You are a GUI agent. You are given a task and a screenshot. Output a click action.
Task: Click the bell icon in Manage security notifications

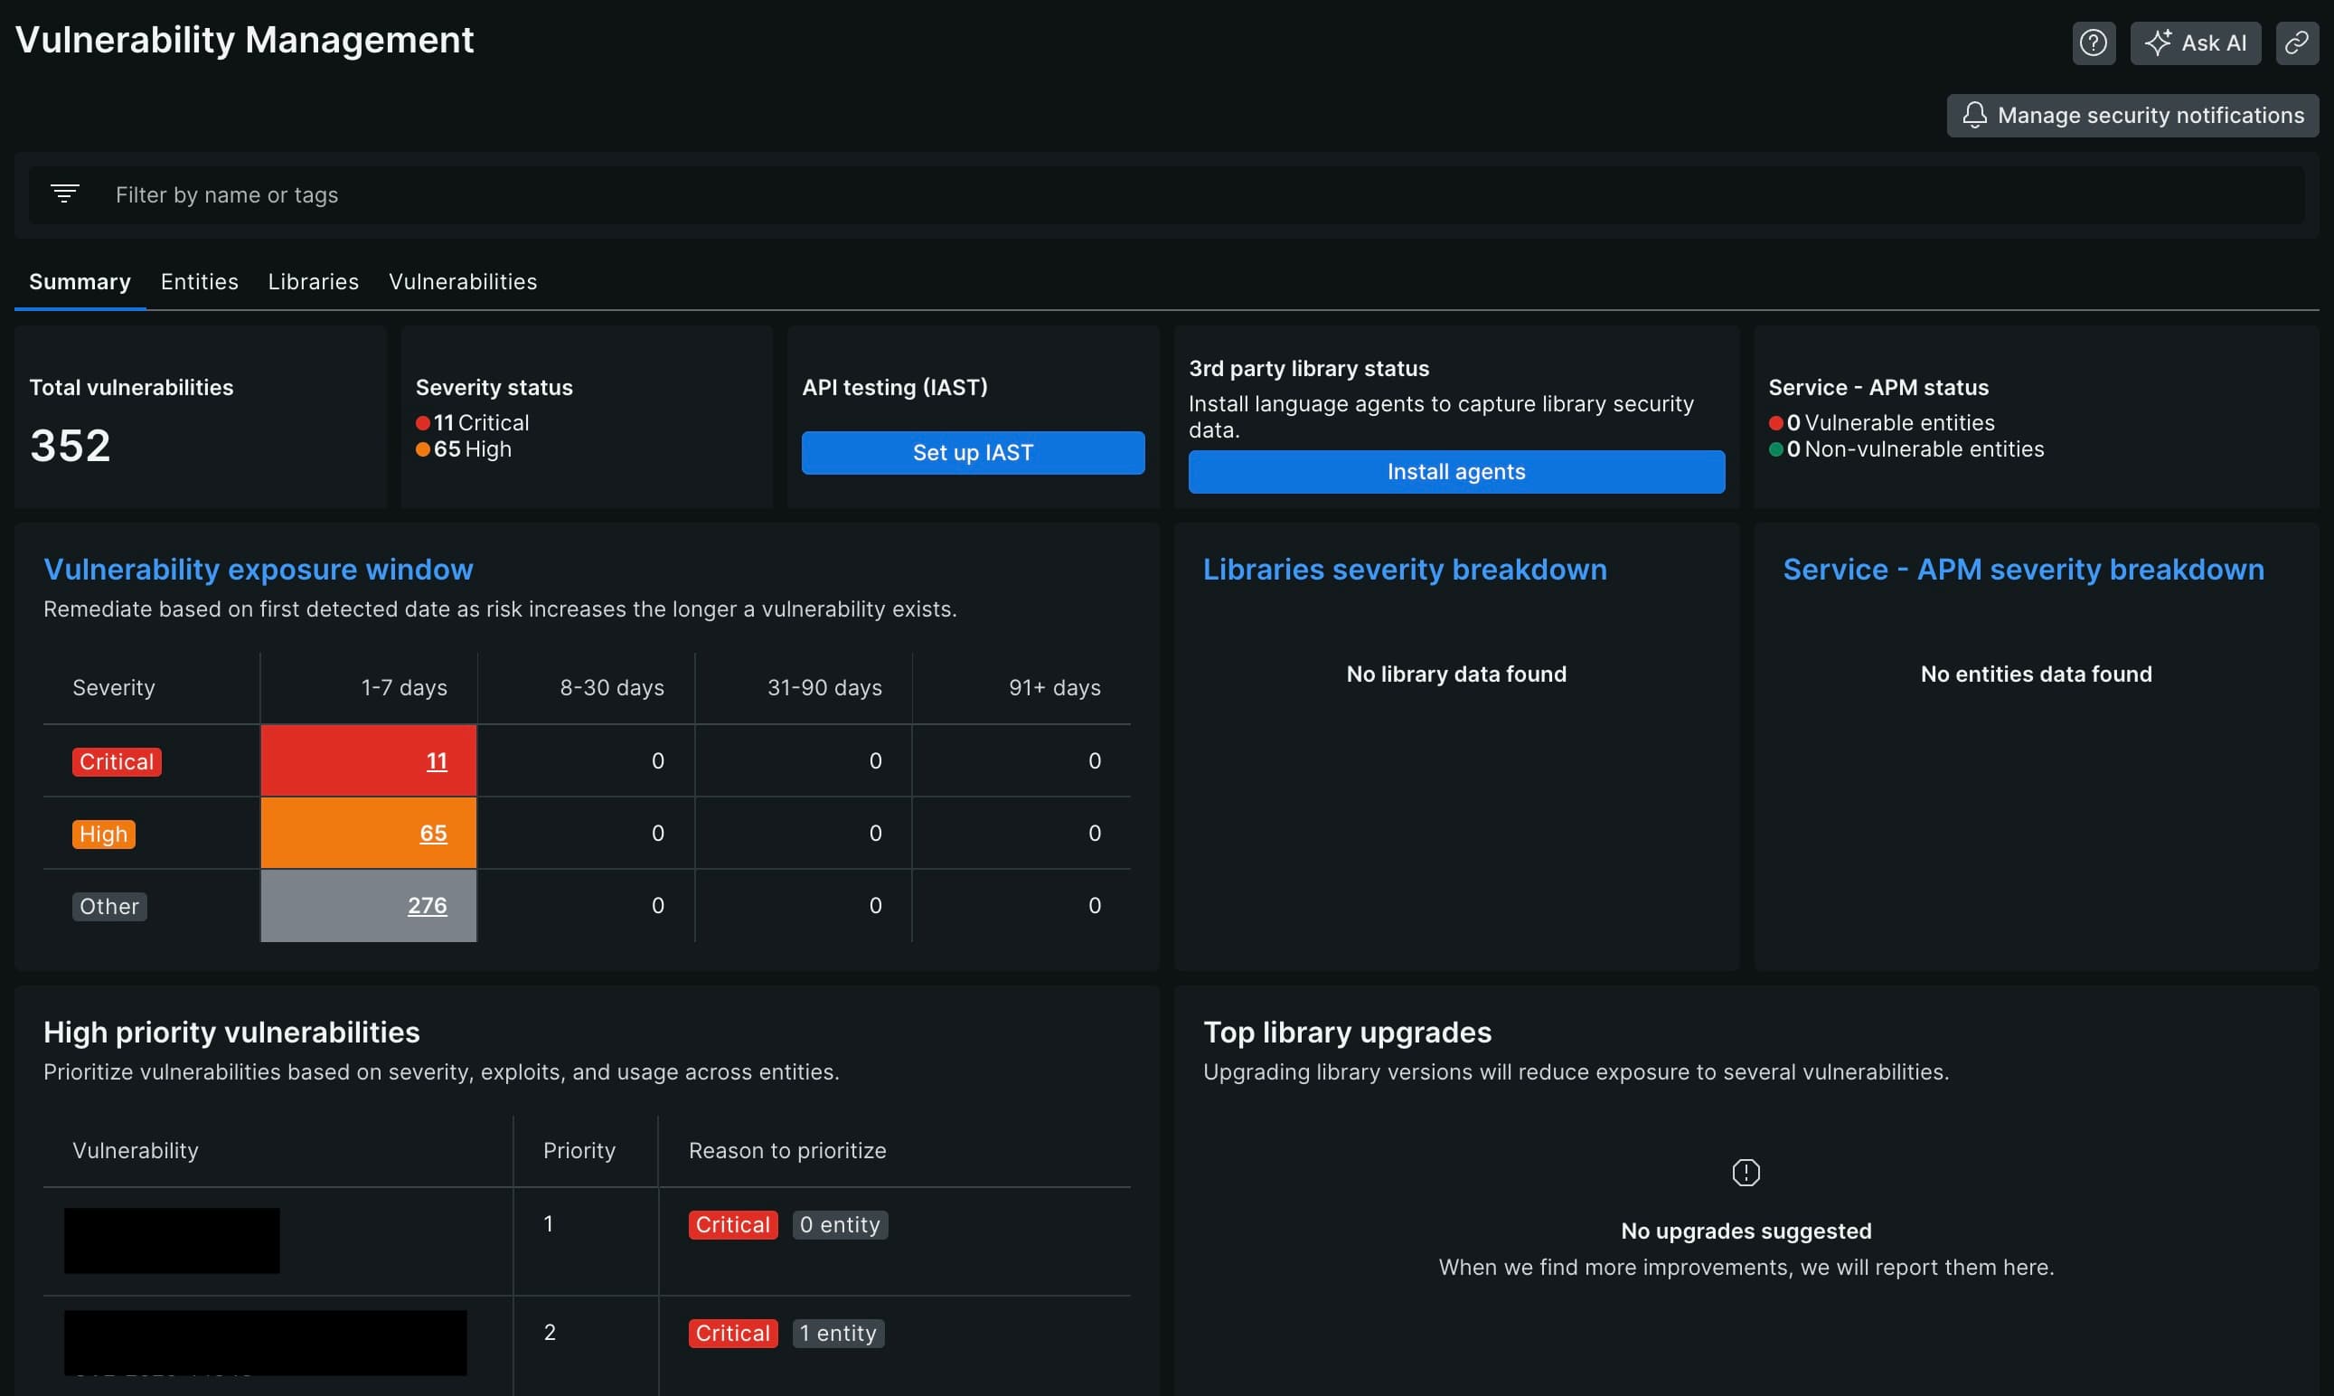(x=1974, y=115)
